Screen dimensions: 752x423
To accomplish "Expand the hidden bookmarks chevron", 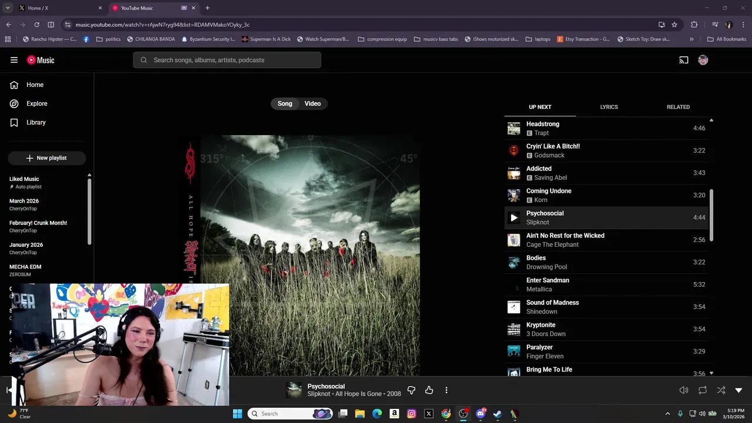I will click(691, 39).
